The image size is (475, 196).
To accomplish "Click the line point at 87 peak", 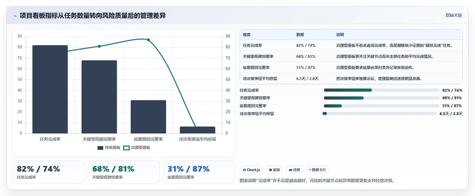I will (x=148, y=40).
